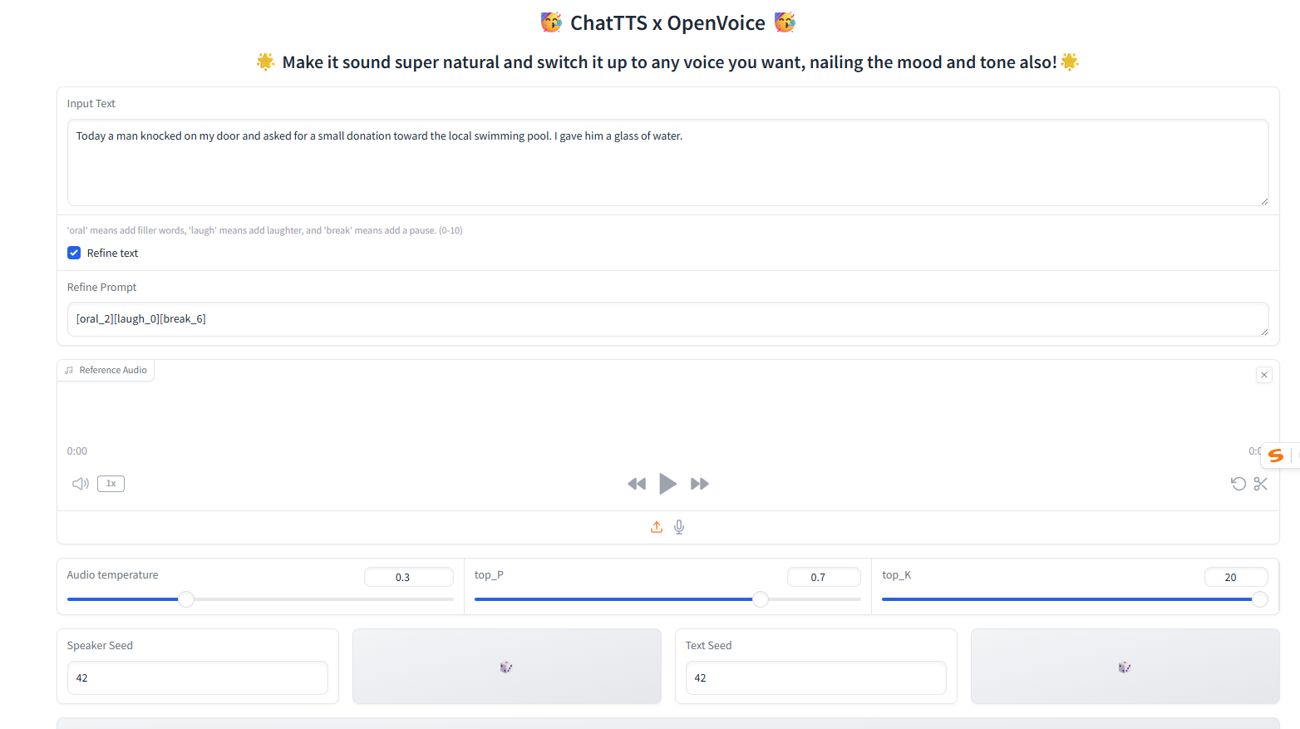Change playback speed 1x button
1300x729 pixels.
[111, 484]
